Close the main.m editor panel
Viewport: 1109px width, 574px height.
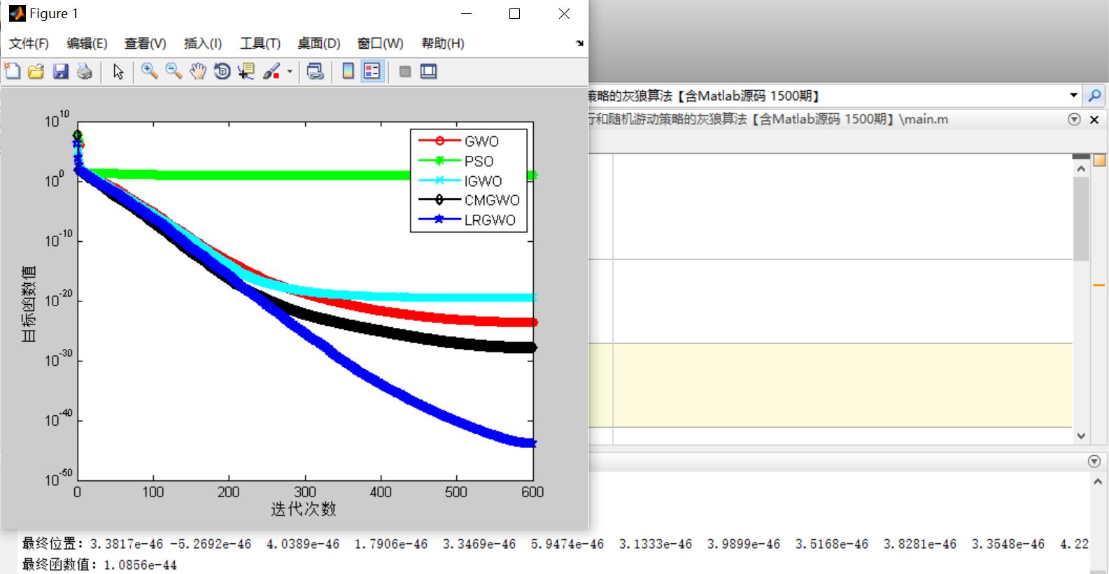pos(1094,120)
